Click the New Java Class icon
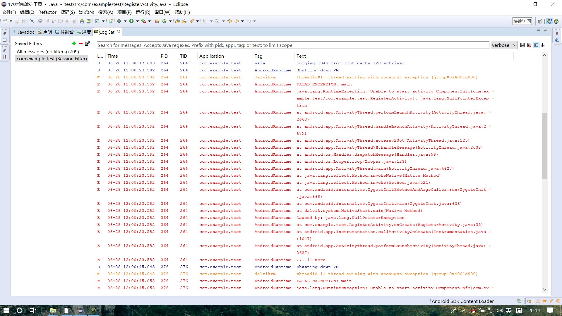 pyautogui.click(x=165, y=21)
